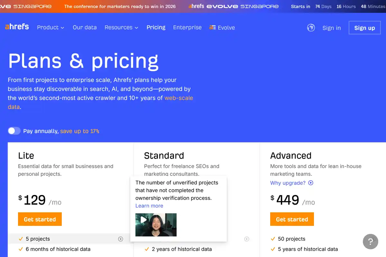386x257 pixels.
Task: Click the ahrefs logo in the navigation bar
Action: tap(17, 27)
